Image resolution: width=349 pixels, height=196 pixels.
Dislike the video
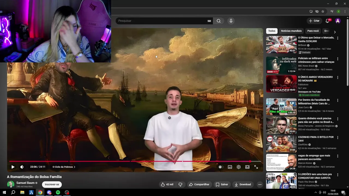coord(180,184)
